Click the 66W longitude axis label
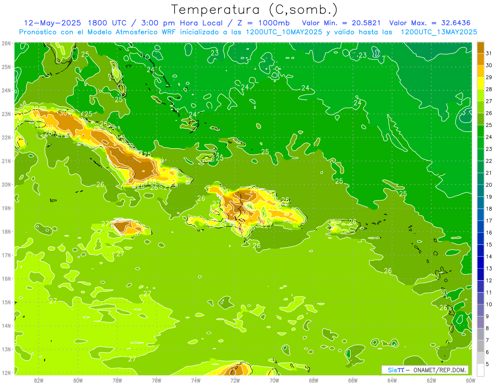 point(353,380)
